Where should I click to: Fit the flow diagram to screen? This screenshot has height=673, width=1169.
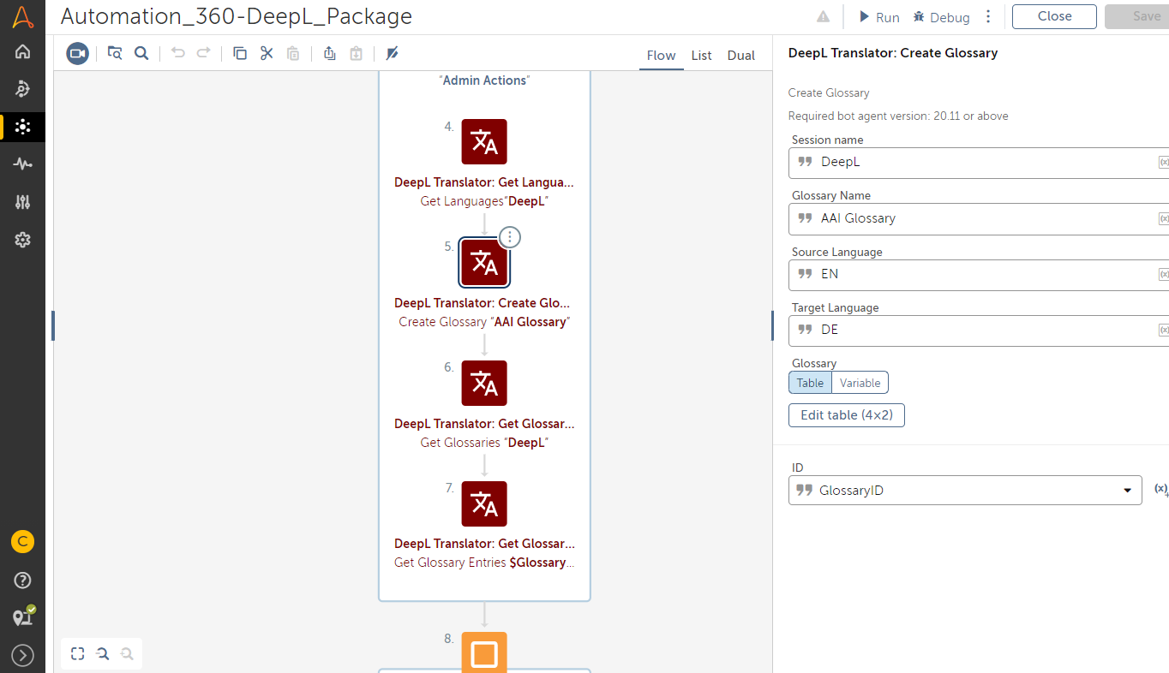click(78, 654)
